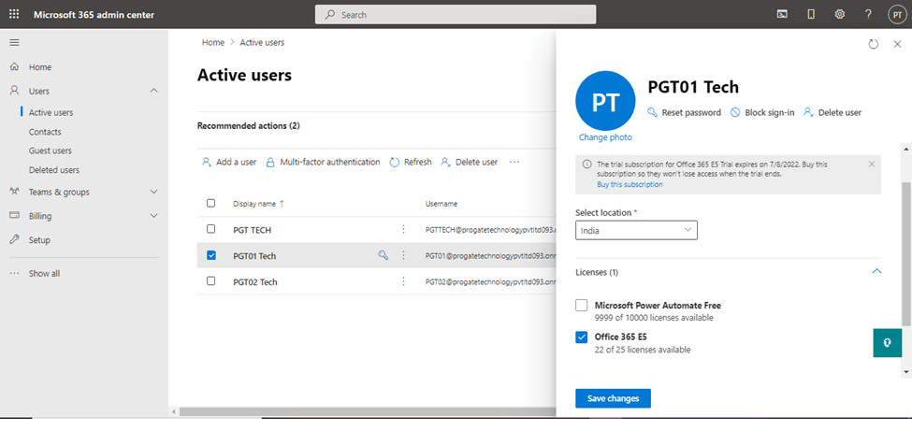Click the Save changes button

613,398
